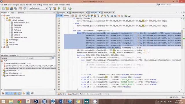
Task: Open the Tools menu
Action: pos(56,5)
